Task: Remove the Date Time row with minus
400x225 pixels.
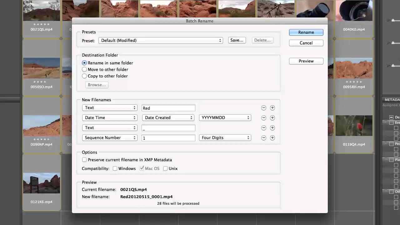Action: (263, 118)
